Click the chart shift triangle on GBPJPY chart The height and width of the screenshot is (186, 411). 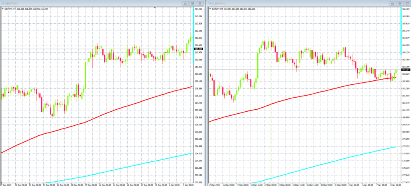[x=155, y=8]
